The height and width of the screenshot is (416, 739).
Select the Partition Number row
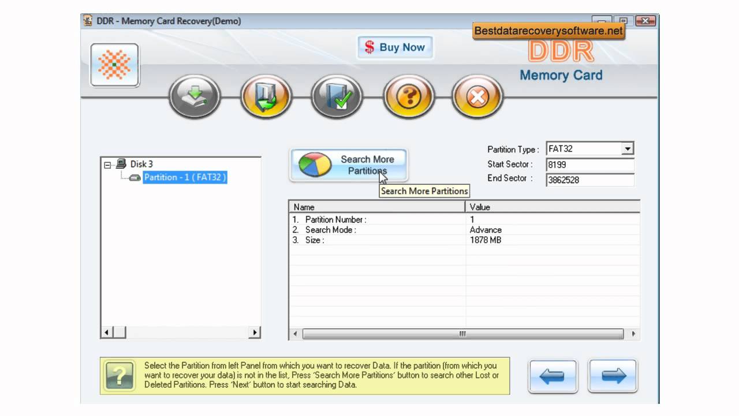pyautogui.click(x=464, y=220)
